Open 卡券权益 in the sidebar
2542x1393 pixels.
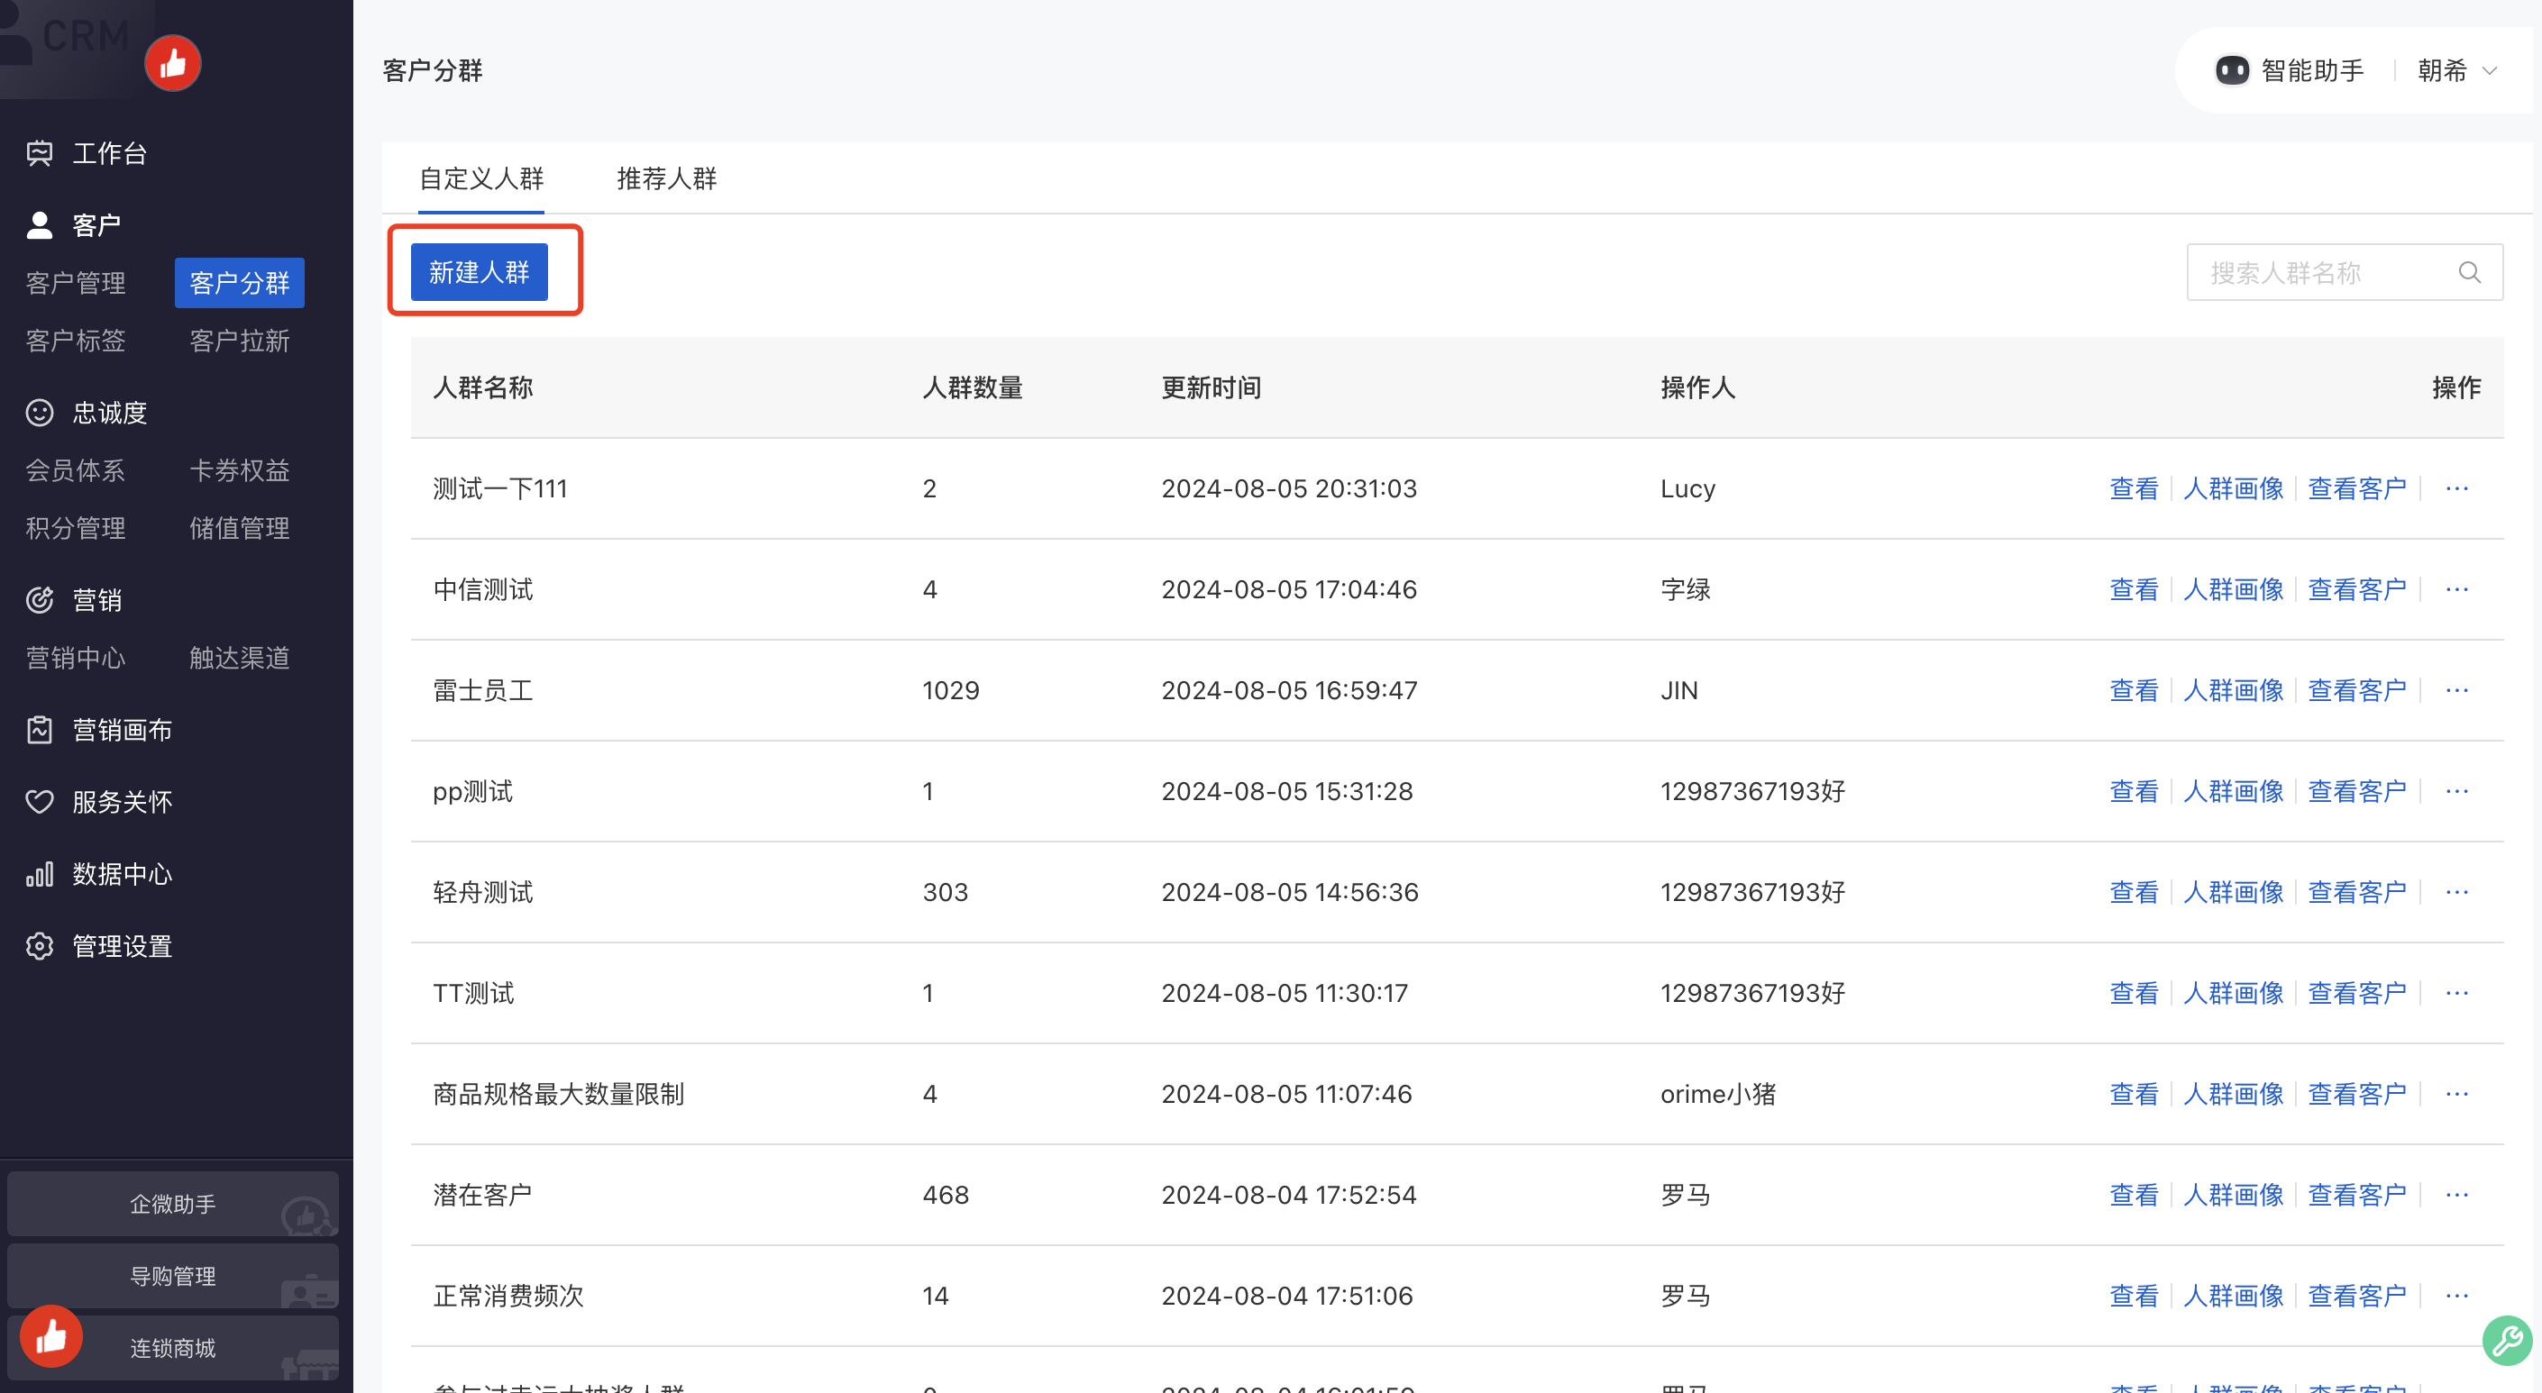coord(240,470)
